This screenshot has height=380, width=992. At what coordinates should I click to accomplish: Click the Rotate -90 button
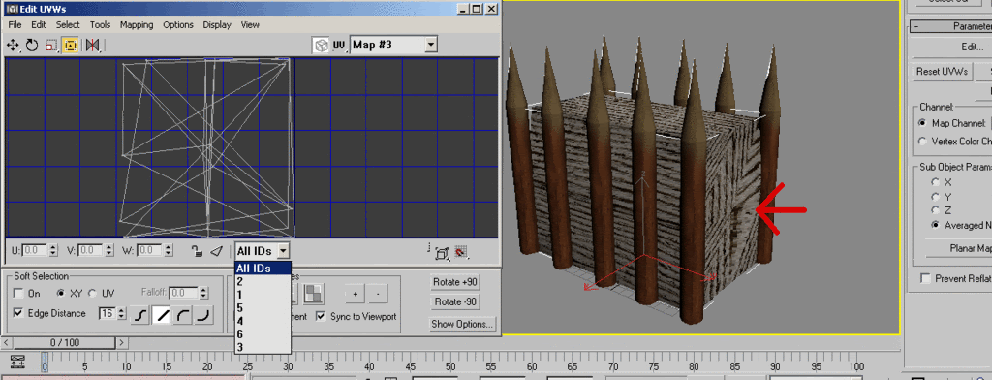click(x=455, y=302)
